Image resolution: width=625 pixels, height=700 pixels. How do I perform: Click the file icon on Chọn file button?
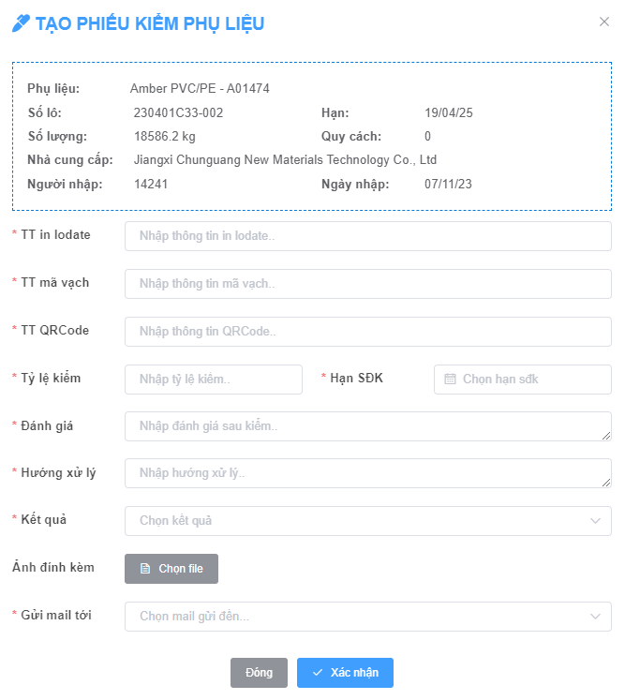pyautogui.click(x=145, y=569)
